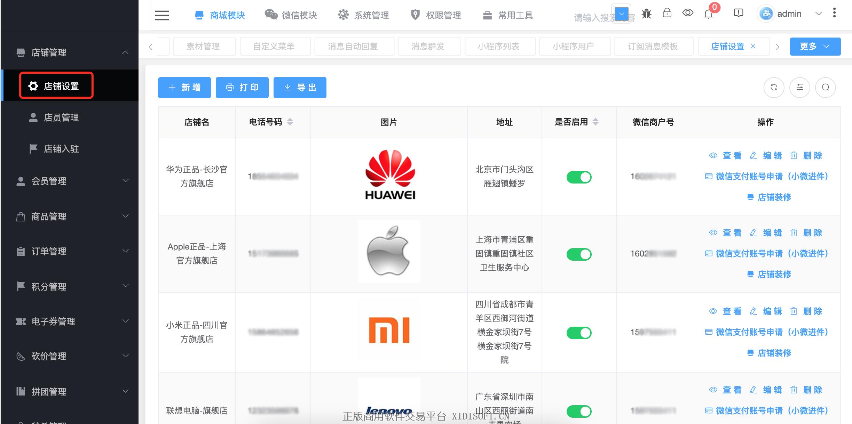Click the refresh table icon

[x=774, y=87]
